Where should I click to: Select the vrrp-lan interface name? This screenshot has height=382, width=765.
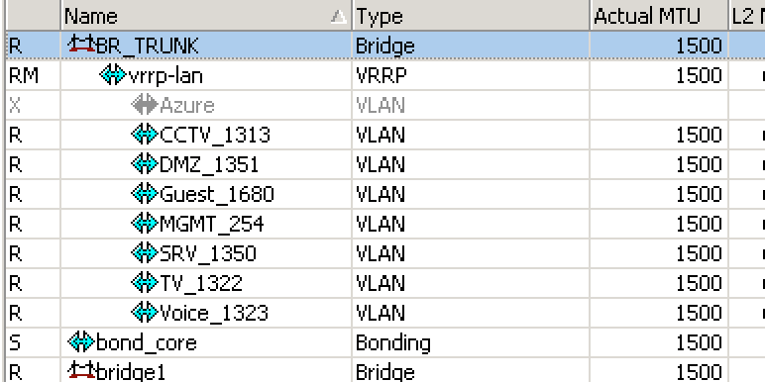[x=164, y=76]
